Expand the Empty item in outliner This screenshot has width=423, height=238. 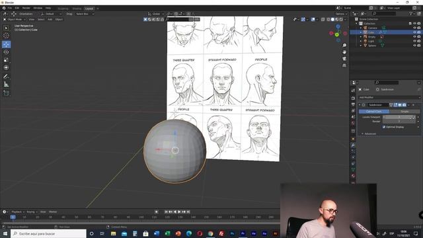point(361,37)
